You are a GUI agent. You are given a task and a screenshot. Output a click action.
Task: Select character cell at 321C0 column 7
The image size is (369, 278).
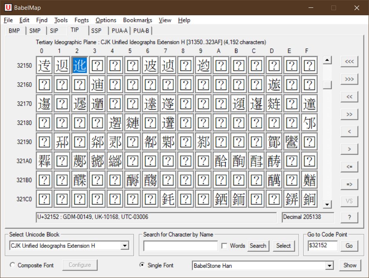point(168,199)
